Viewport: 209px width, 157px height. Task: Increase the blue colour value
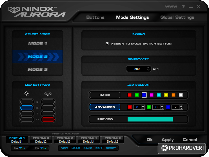tap(181, 106)
